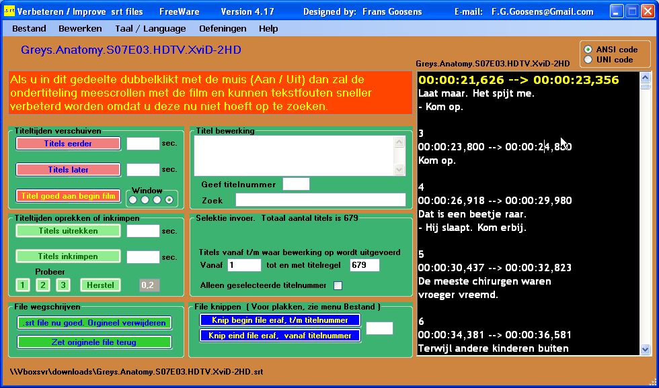
Task: Open the Taal / Language menu
Action: point(150,28)
